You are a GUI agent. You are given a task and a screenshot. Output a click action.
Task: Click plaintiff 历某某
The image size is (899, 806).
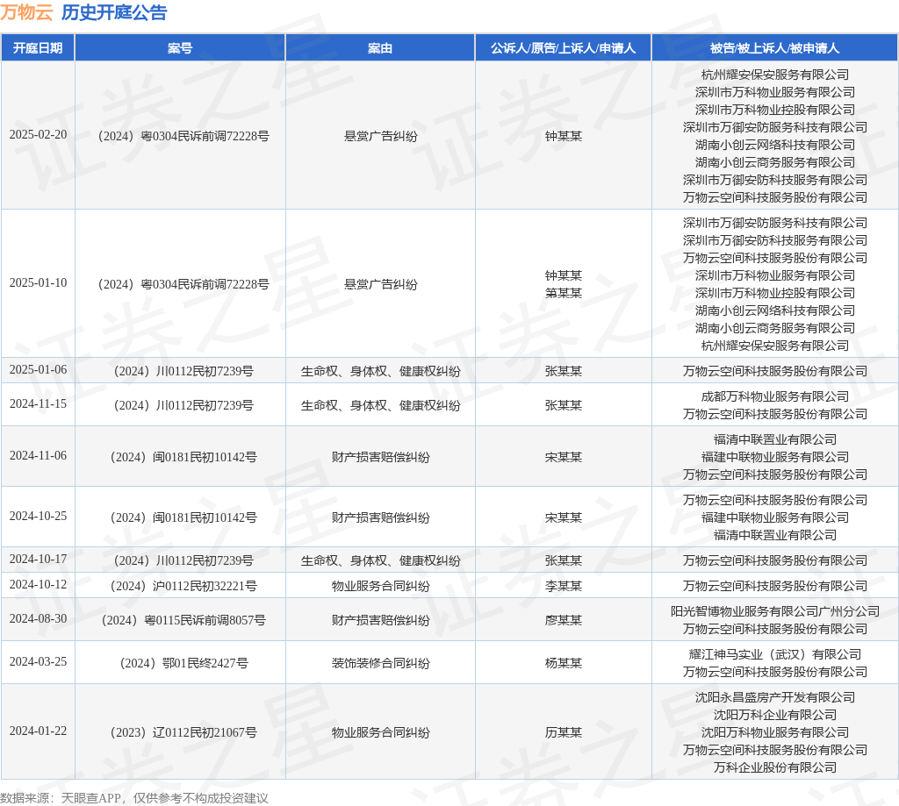pyautogui.click(x=564, y=732)
